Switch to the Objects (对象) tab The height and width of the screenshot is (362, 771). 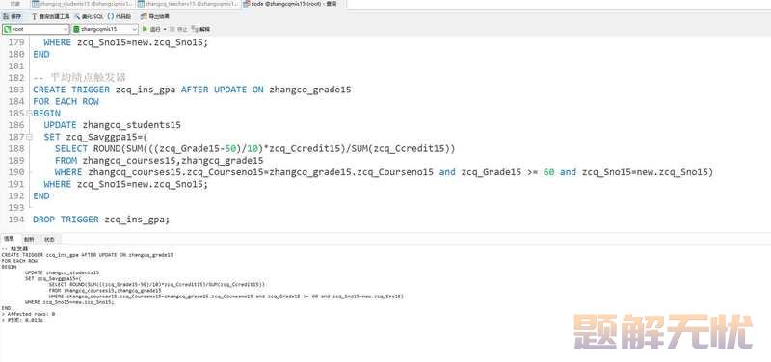click(x=15, y=4)
